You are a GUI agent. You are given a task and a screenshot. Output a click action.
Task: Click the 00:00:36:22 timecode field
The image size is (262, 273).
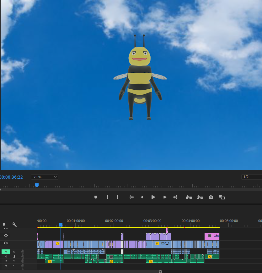(11, 177)
